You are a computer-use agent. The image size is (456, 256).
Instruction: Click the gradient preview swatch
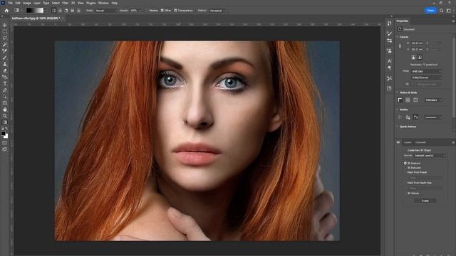pos(35,11)
